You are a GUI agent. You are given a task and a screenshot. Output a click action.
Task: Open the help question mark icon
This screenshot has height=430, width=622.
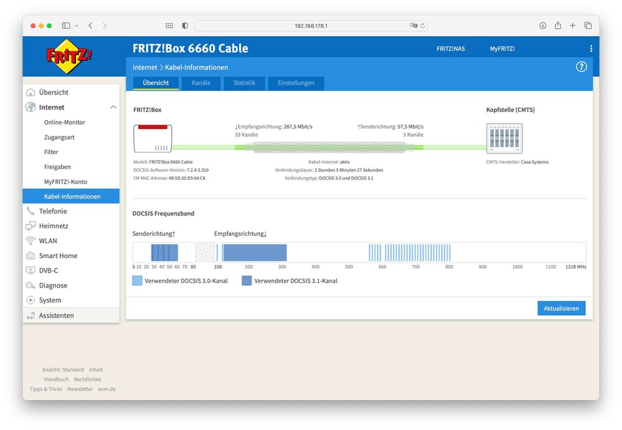tap(581, 67)
